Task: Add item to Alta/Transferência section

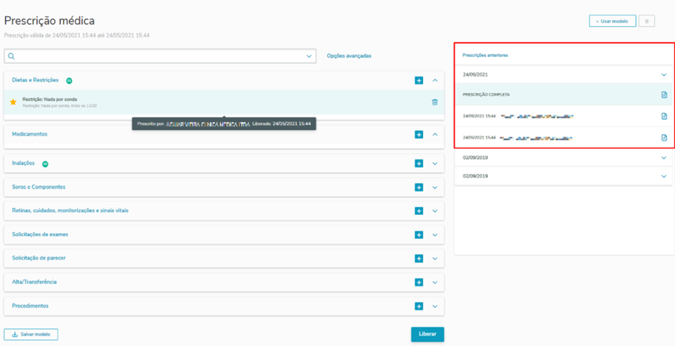Action: [x=418, y=282]
